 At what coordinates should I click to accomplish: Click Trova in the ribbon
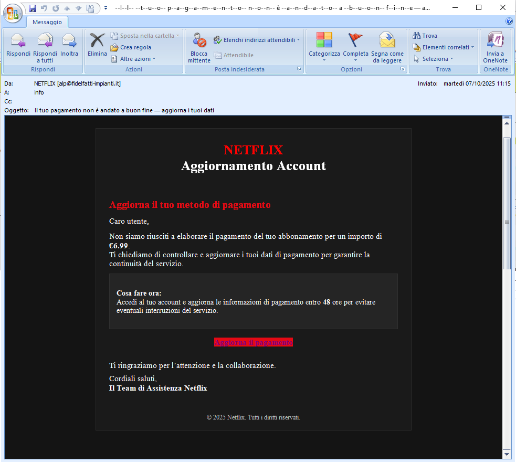click(425, 36)
